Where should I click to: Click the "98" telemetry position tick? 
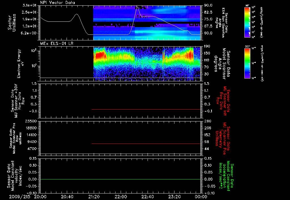(x=206, y=142)
